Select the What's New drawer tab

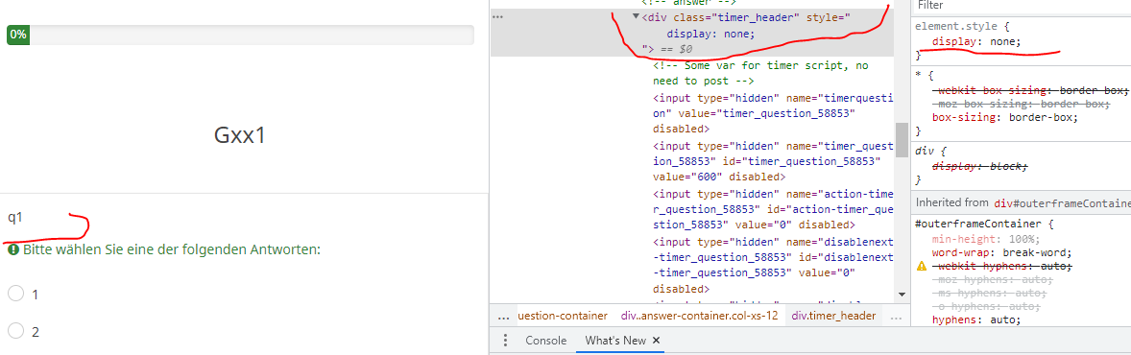616,341
